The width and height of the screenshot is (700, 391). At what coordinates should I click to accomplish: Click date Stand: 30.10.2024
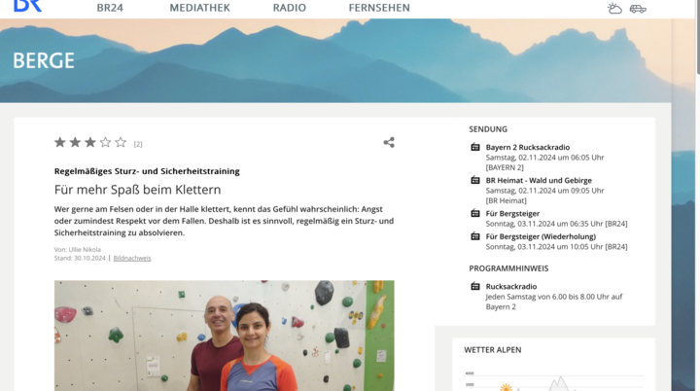pos(80,259)
